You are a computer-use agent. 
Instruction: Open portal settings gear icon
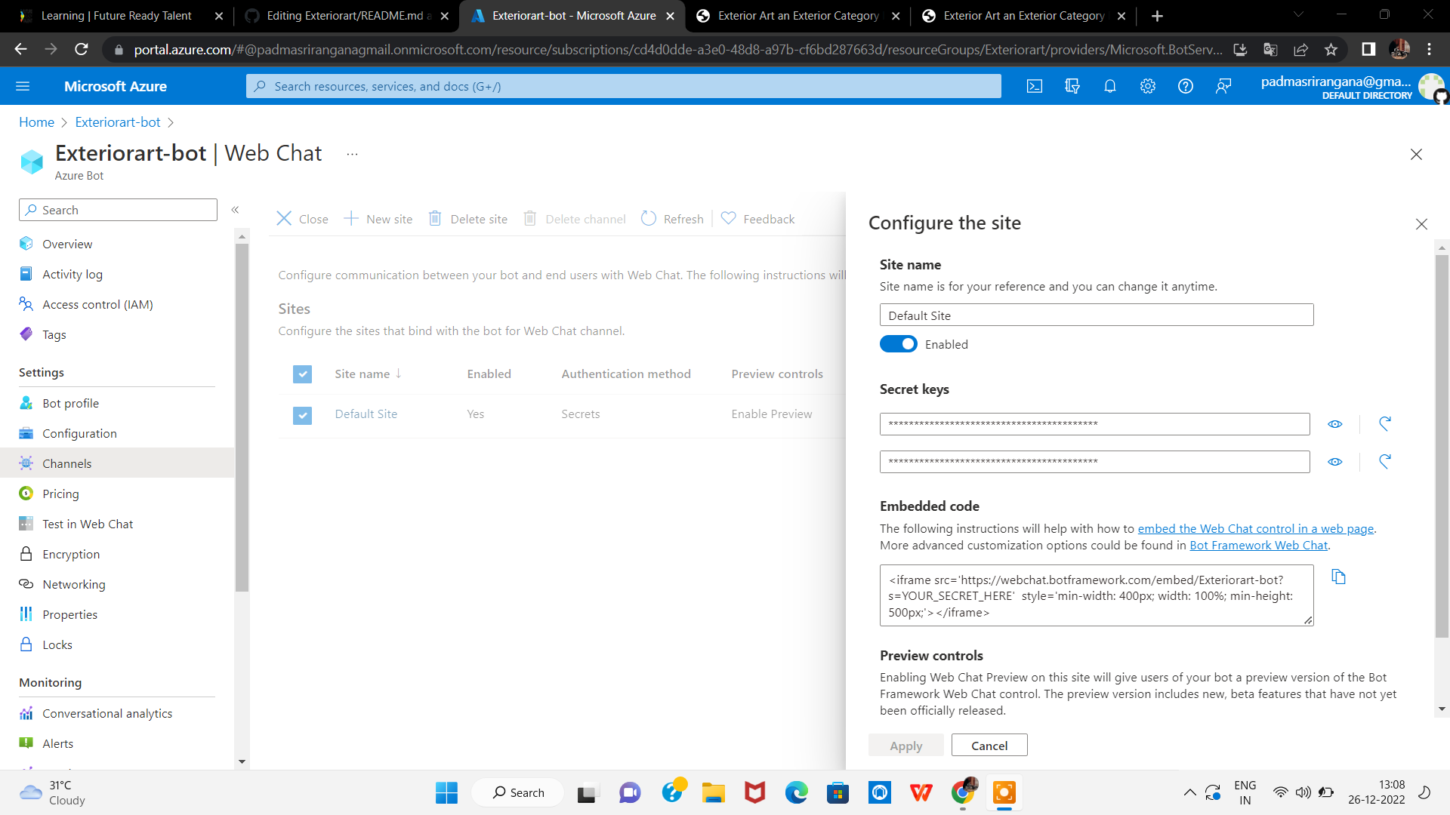click(1147, 86)
